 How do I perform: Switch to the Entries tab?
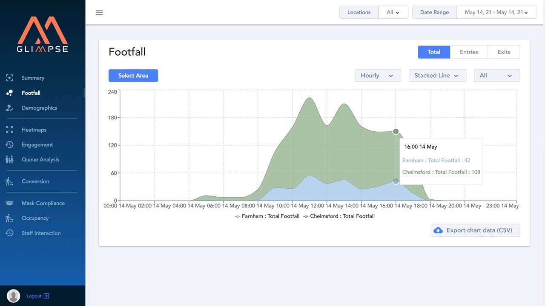point(468,52)
